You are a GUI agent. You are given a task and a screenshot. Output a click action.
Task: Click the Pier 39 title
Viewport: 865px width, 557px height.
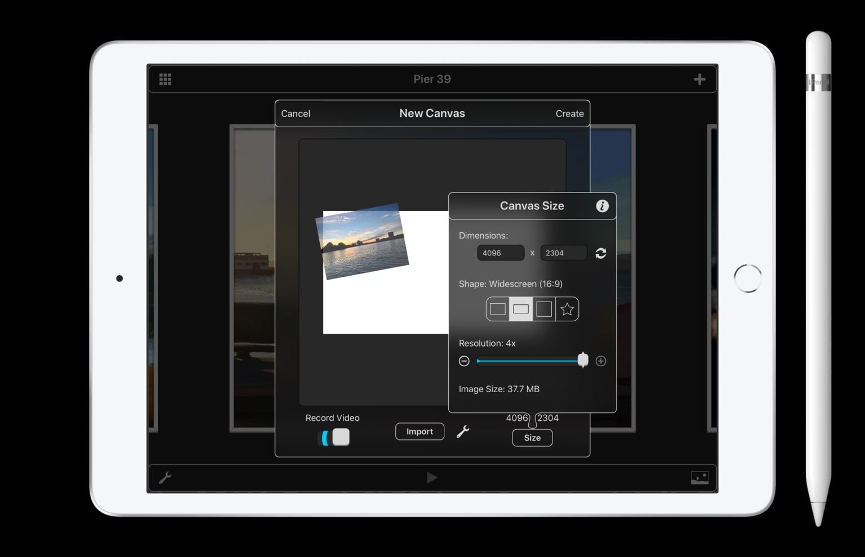click(432, 79)
